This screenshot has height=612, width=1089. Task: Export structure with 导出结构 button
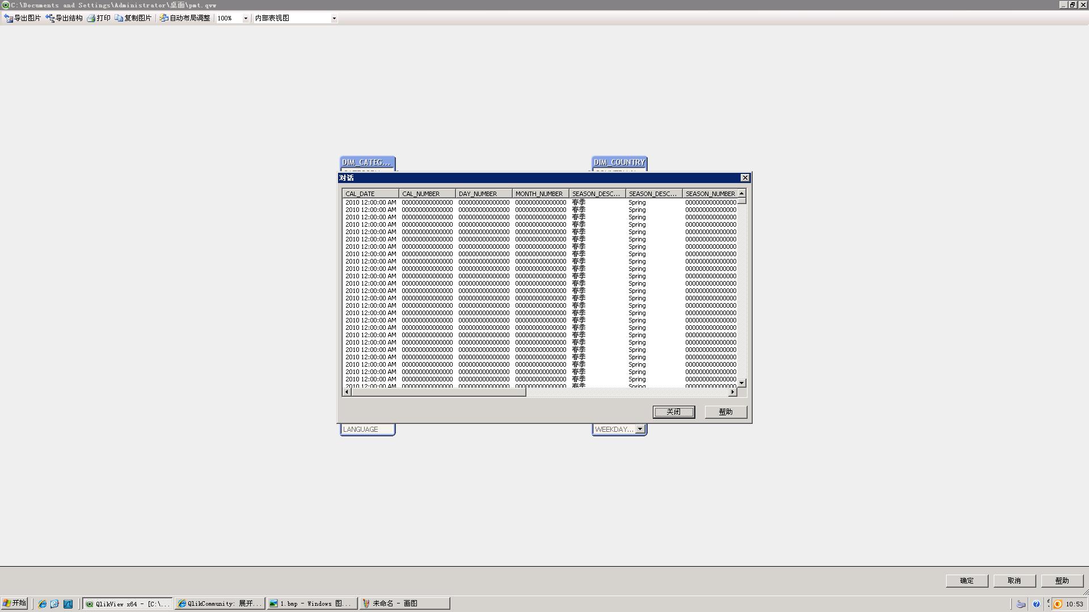coord(64,18)
